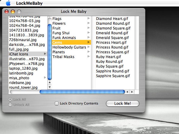
Task: Select the Unlock All radio button
Action: 10,105
